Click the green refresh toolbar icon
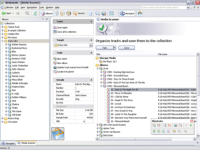This screenshot has height=150, width=200. [35, 13]
